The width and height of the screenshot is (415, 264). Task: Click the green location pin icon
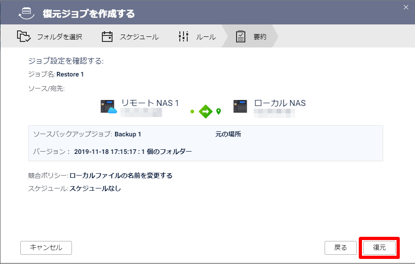[219, 111]
